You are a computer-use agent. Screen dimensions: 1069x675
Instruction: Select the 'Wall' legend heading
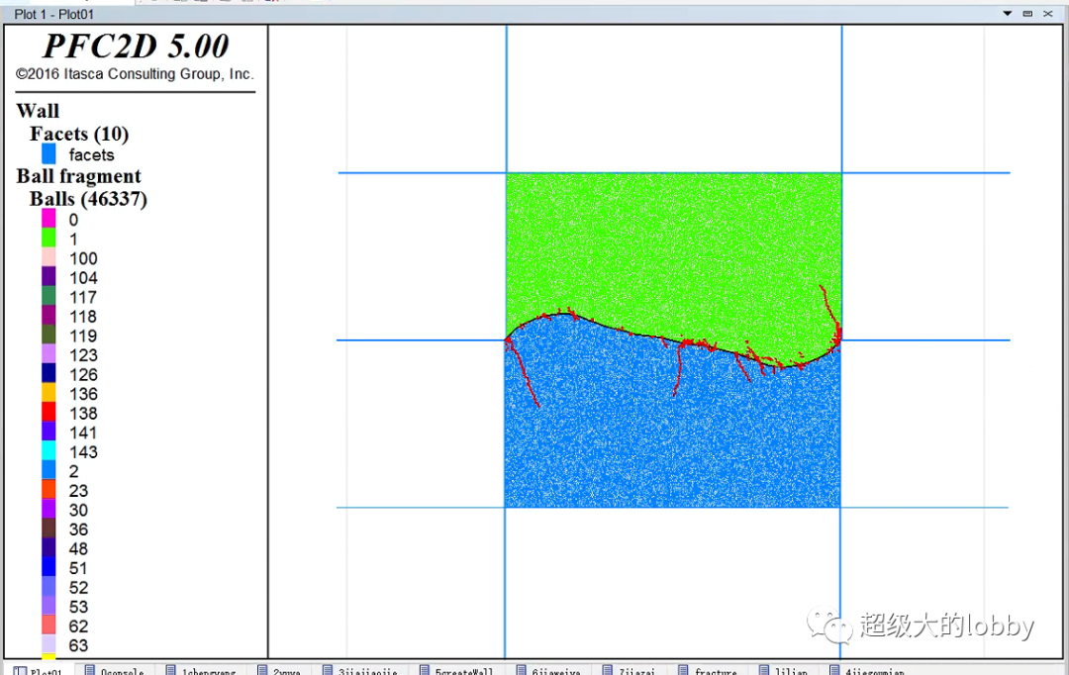pos(38,111)
